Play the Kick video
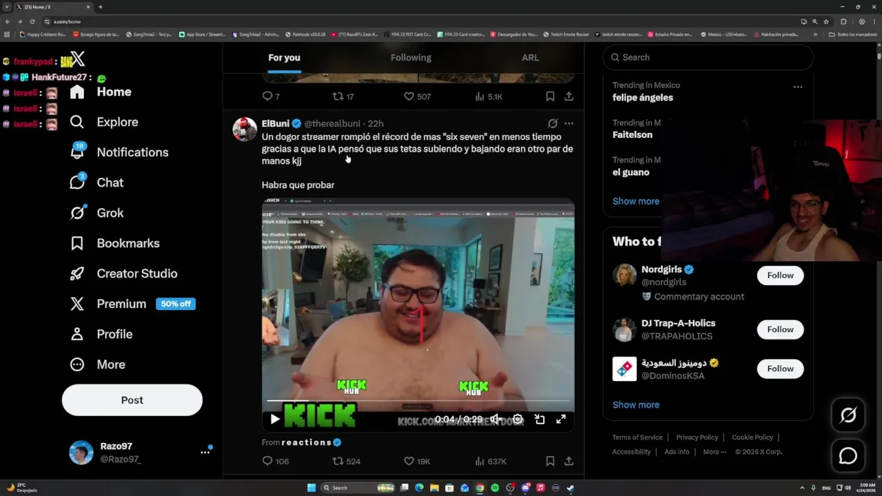 [x=275, y=419]
